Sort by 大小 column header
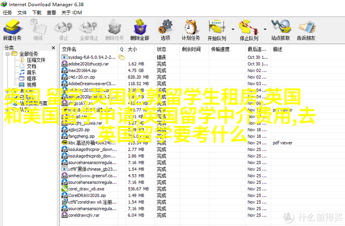The image size is (345, 226). click(140, 49)
